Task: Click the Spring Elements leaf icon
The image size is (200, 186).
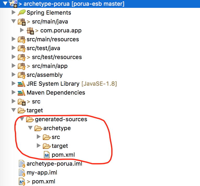Action: 22,13
